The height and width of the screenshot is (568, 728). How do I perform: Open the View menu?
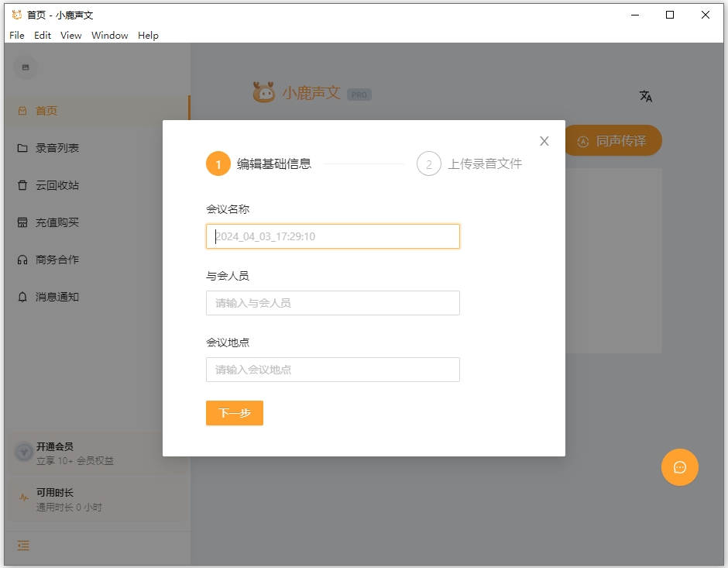click(x=70, y=35)
